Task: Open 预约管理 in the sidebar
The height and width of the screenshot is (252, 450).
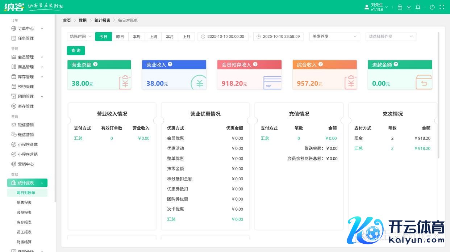Action: pos(26,87)
